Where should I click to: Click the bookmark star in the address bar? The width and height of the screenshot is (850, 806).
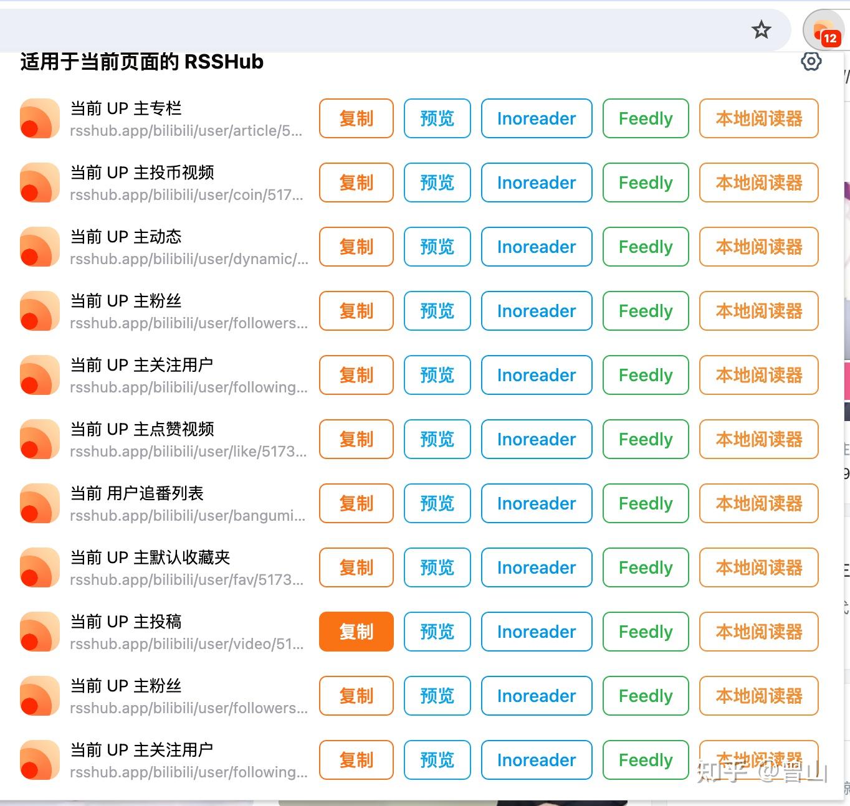coord(762,30)
